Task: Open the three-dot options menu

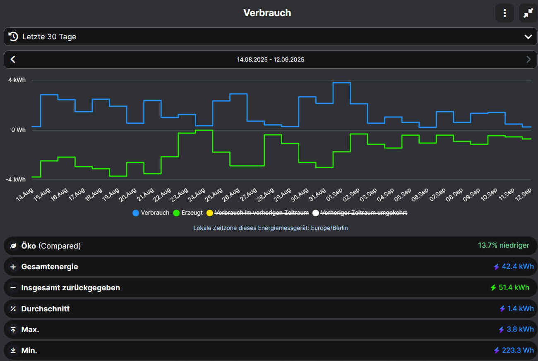Action: 504,13
